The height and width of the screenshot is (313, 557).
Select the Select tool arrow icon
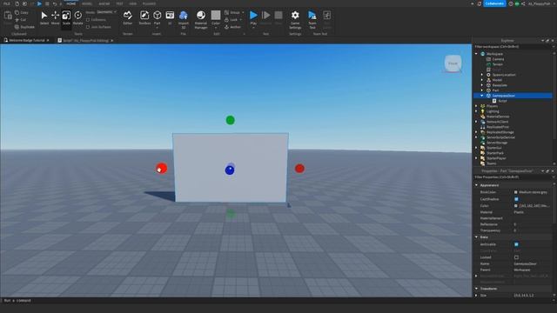point(44,16)
